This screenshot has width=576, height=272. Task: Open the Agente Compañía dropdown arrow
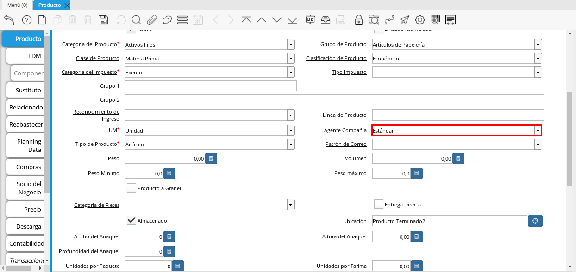[x=538, y=130]
